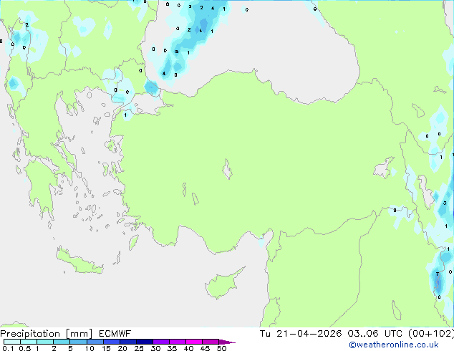Click the legend label '10'
The image size is (454, 351).
[90, 348]
